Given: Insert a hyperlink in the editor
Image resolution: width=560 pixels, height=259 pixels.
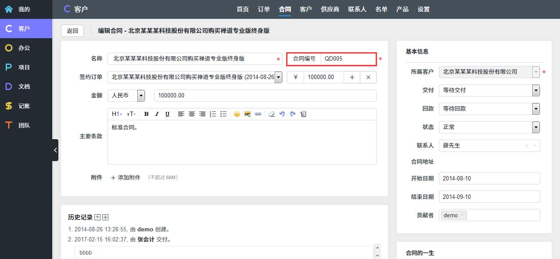Looking at the screenshot, I should [258, 114].
